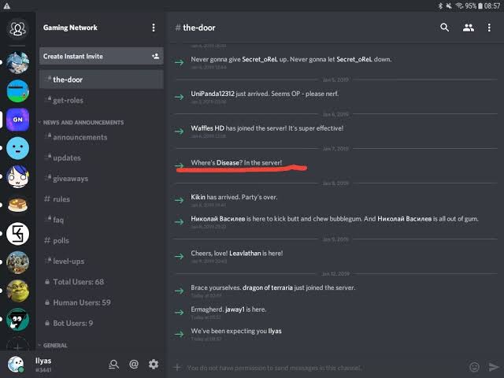Open Gaming Network server options menu

[x=154, y=28]
